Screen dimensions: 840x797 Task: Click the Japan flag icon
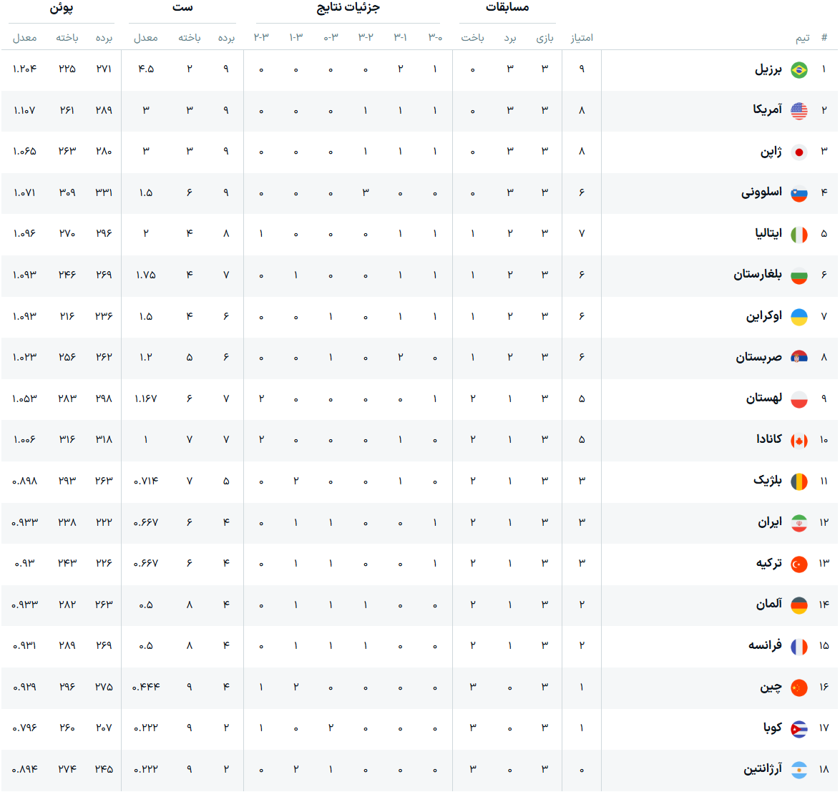pyautogui.click(x=799, y=152)
